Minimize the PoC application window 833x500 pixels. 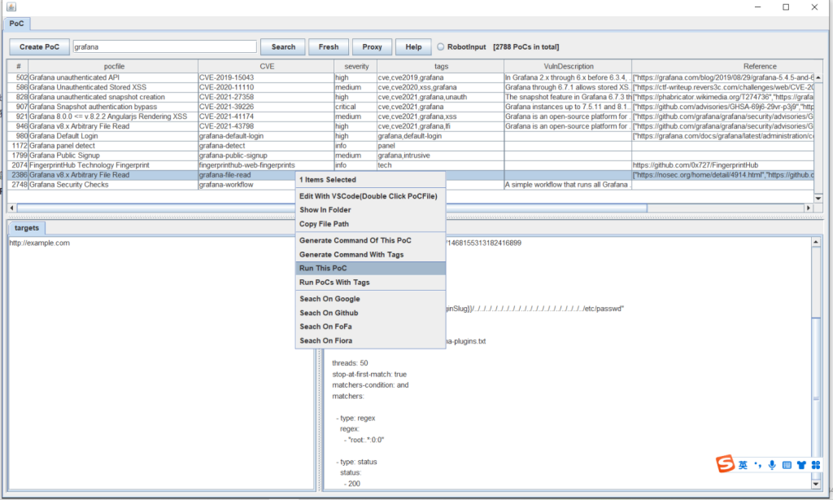click(757, 7)
